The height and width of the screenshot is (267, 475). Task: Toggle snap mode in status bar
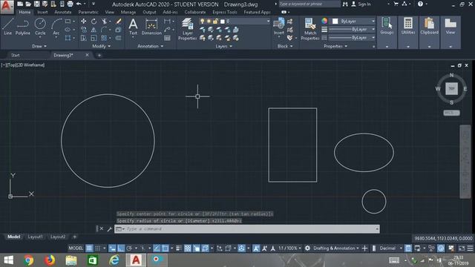(97, 248)
